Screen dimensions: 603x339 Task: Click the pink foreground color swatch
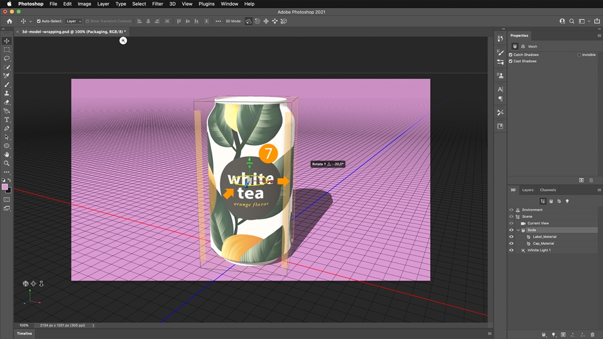click(x=5, y=187)
